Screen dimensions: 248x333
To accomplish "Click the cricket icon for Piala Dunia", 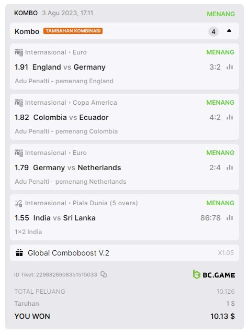I will (x=19, y=203).
